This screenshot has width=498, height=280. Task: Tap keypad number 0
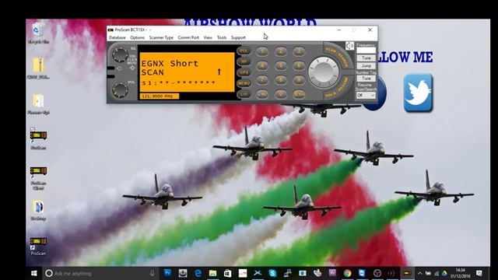(281, 94)
